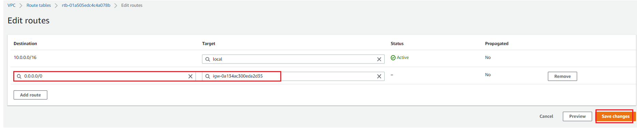Go to VPC breadcrumb link

point(12,5)
